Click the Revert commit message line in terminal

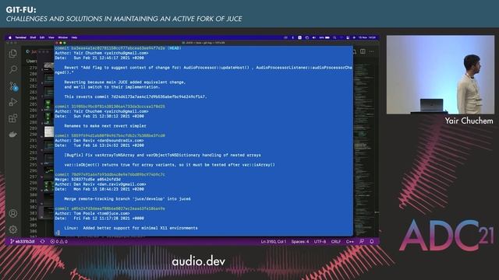coord(203,70)
